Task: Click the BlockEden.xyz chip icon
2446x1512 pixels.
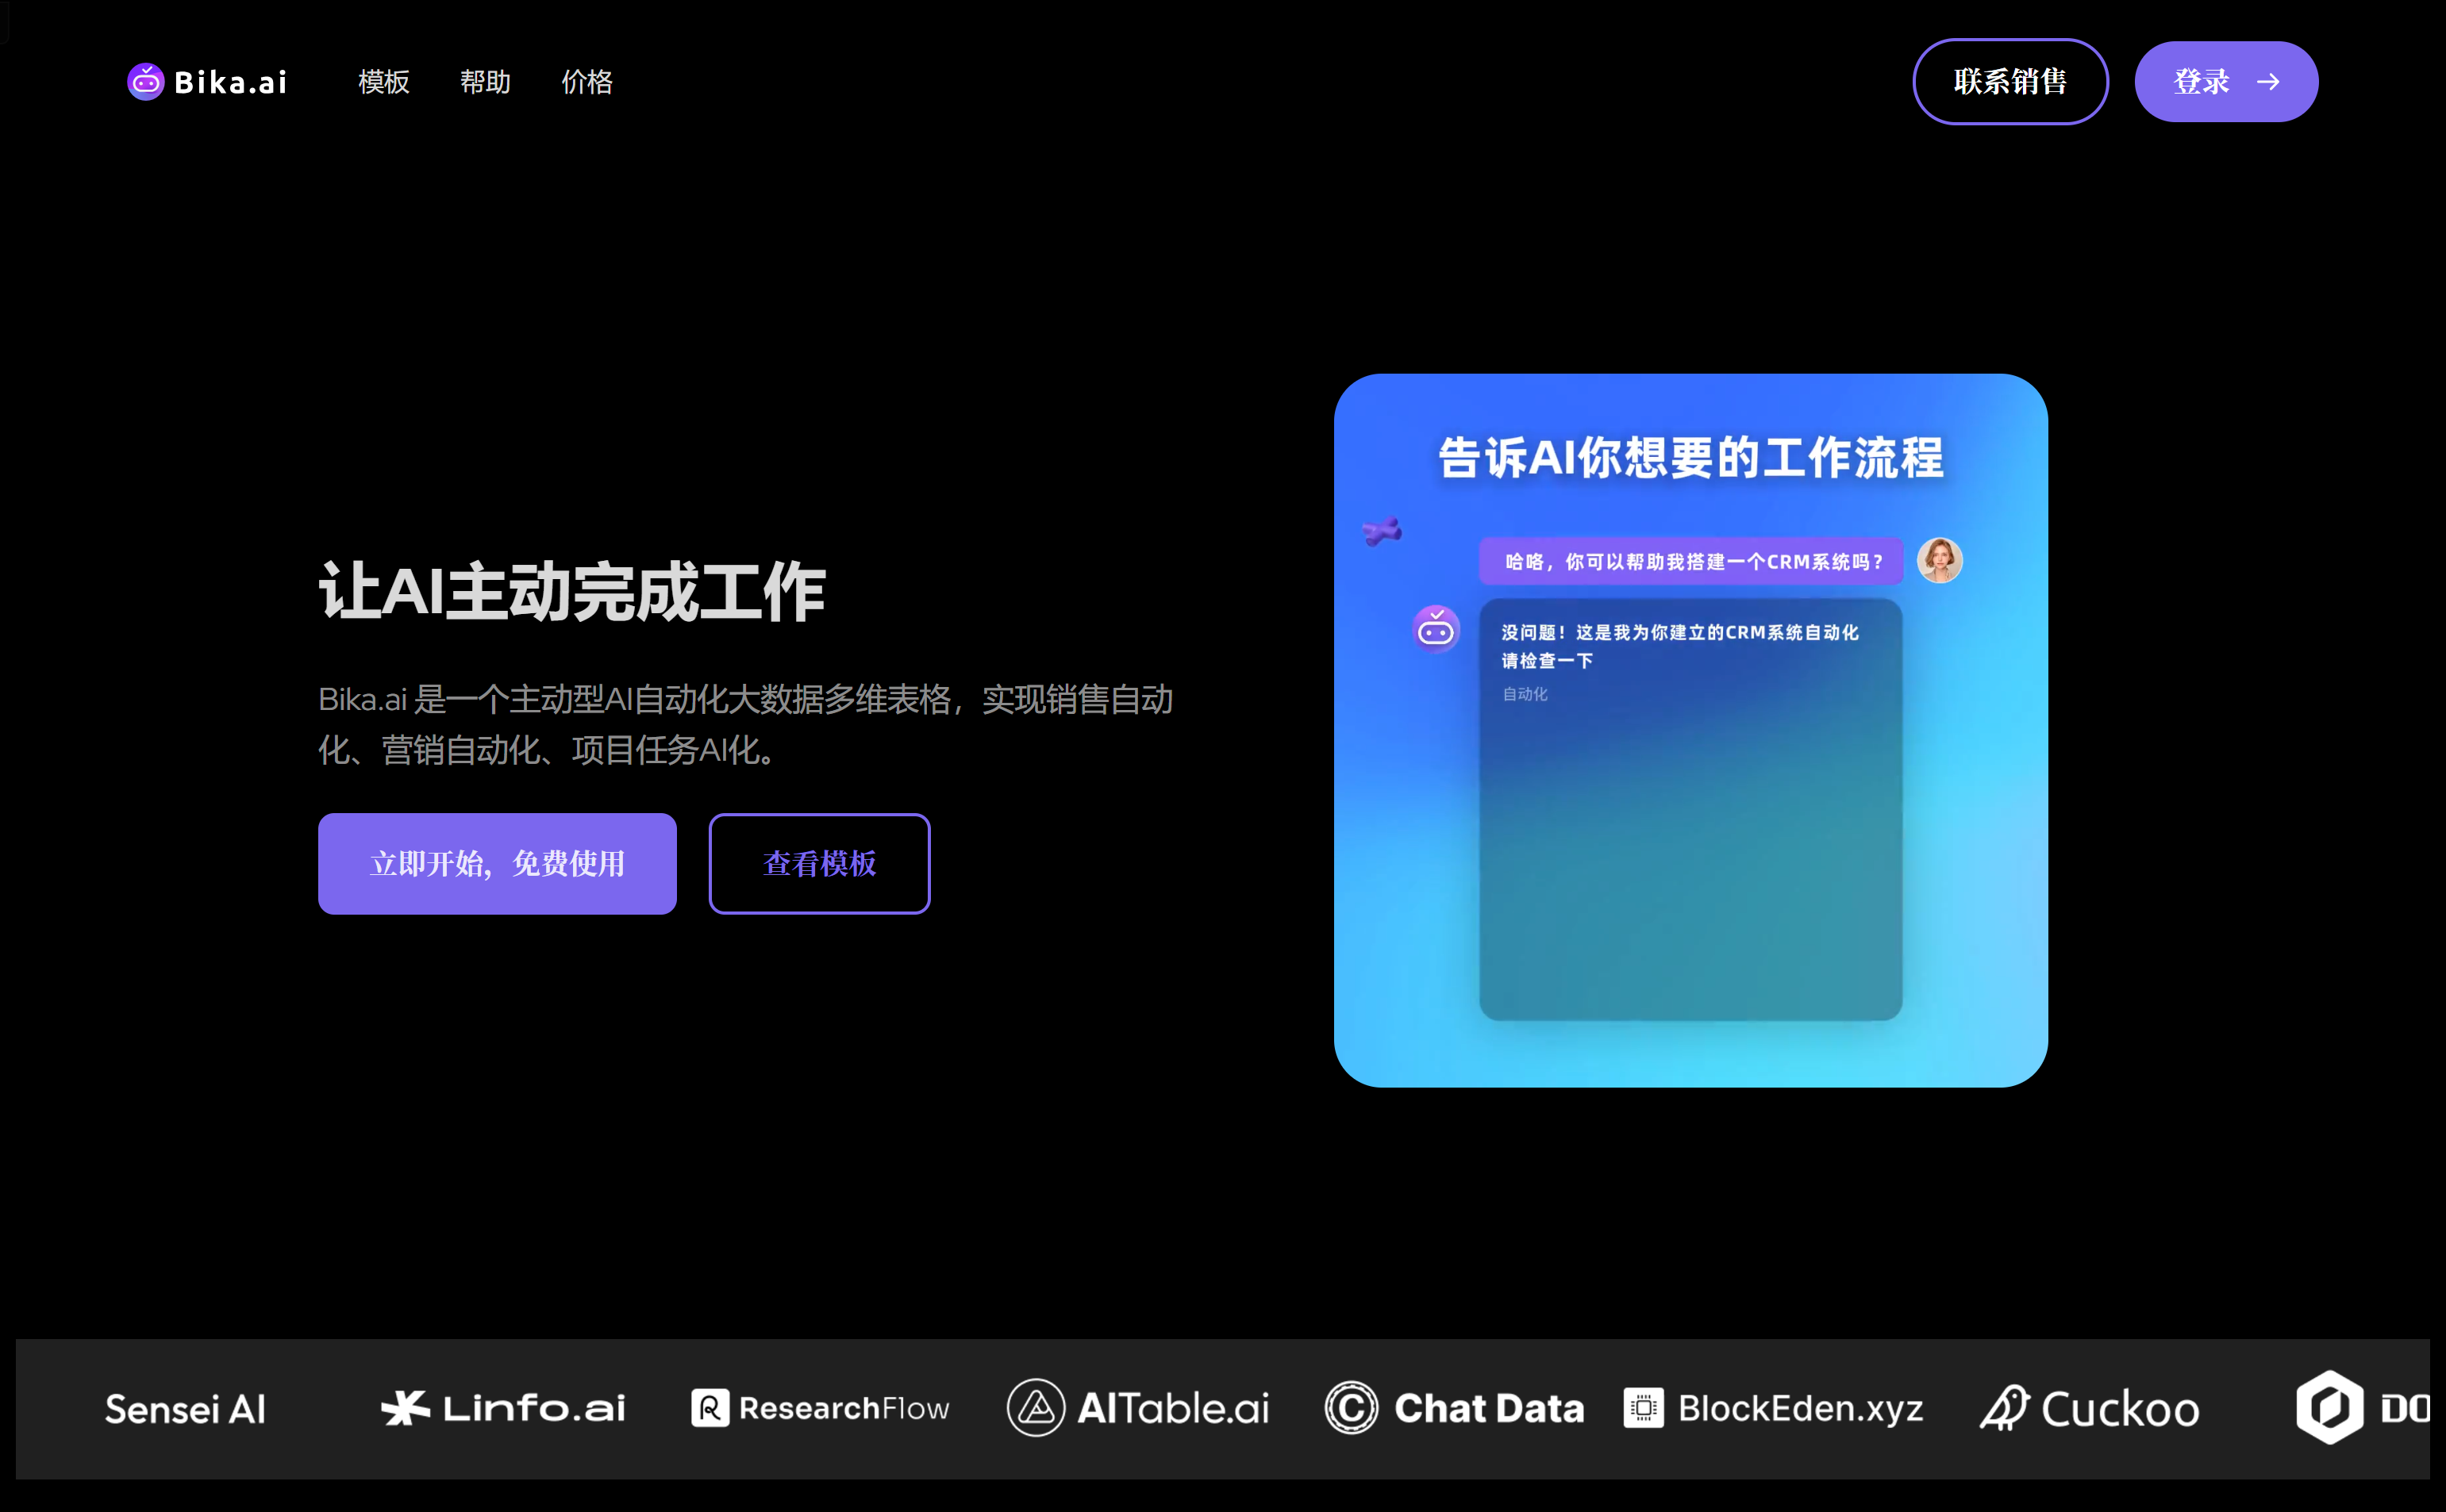Action: click(1643, 1408)
